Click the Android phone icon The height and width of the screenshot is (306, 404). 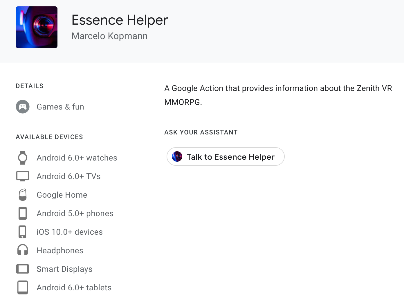(23, 213)
